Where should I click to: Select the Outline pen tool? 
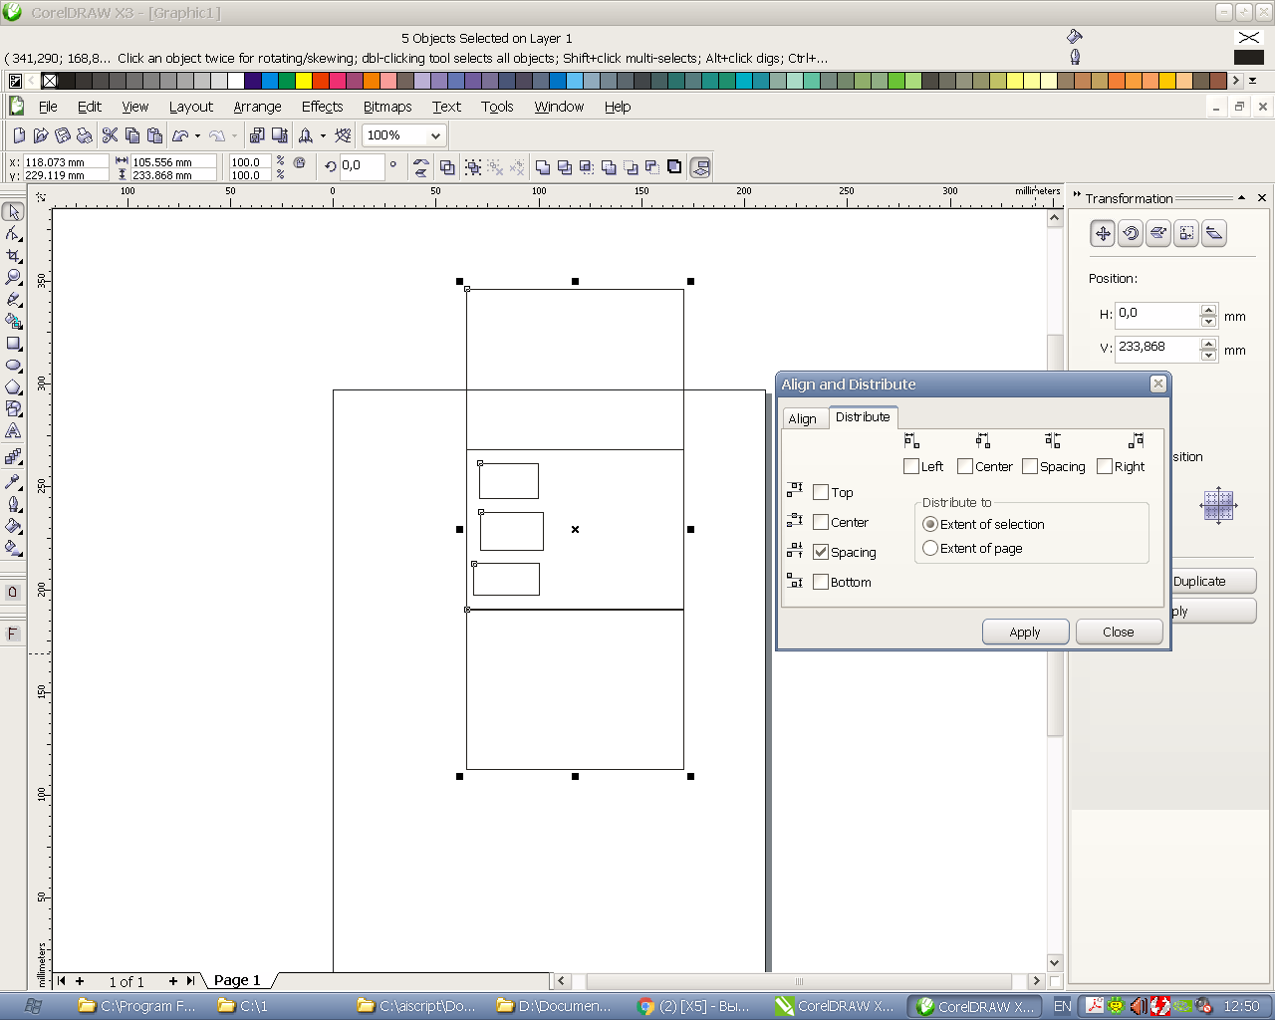tap(13, 503)
